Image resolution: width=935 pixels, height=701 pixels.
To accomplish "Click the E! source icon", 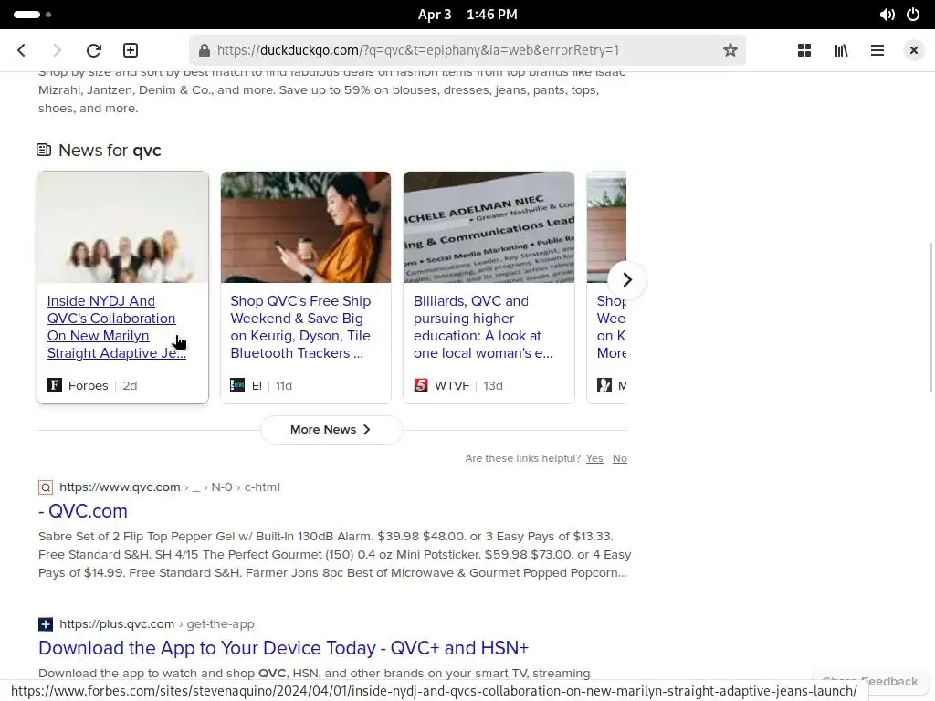I will click(237, 385).
